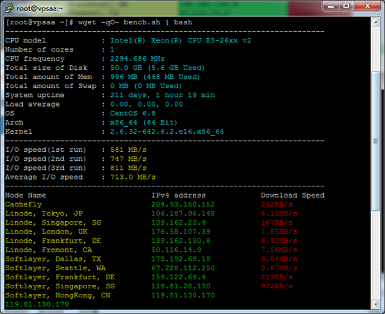Click the scrollbar track below the thumb

[x=376, y=255]
